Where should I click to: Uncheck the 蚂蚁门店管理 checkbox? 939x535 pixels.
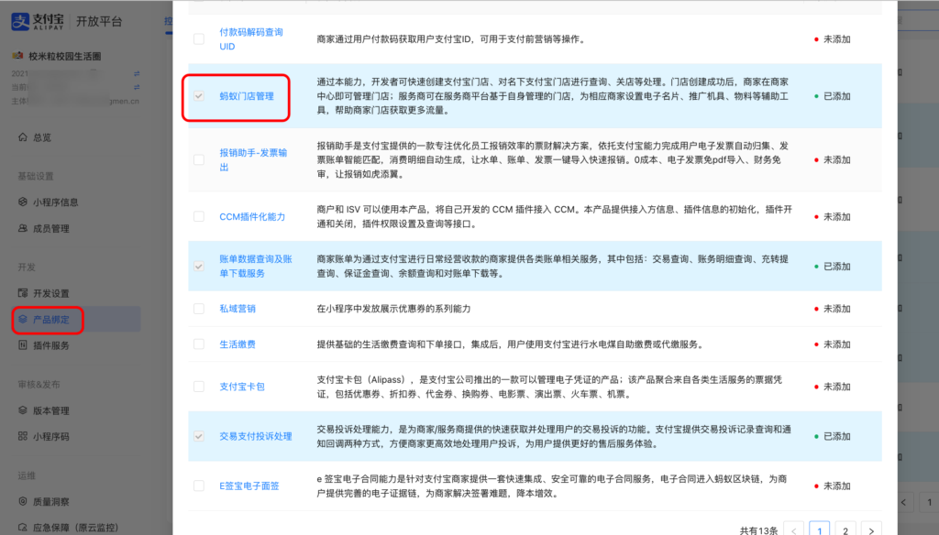(199, 98)
